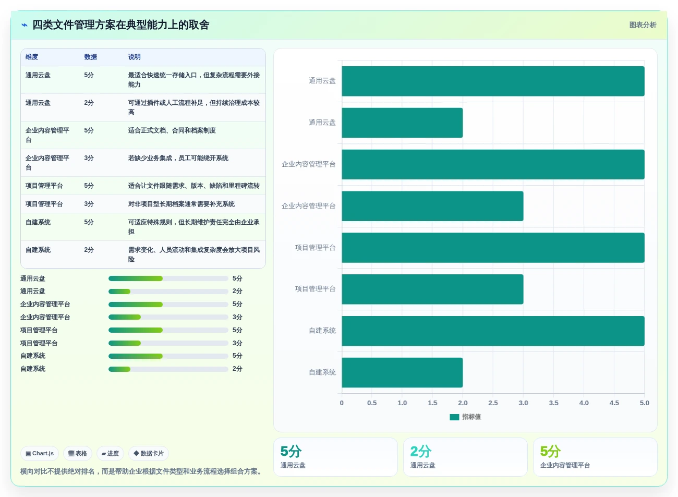Screen dimensions: 678x497
Task: Select footer note 横向对比不提供绝对排名
Action: click(58, 471)
